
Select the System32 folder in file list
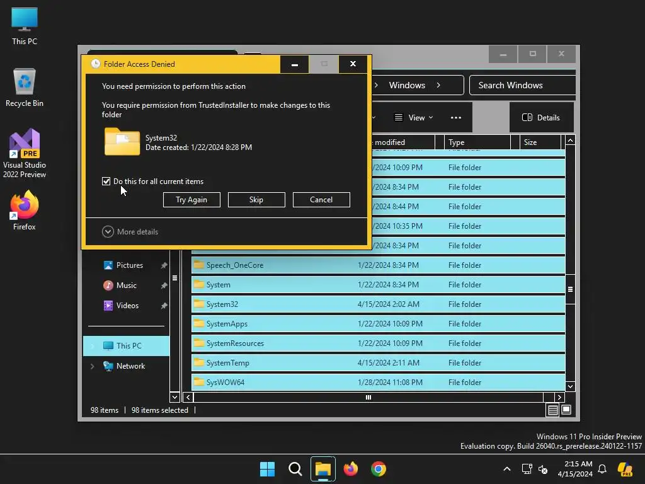tap(378, 304)
